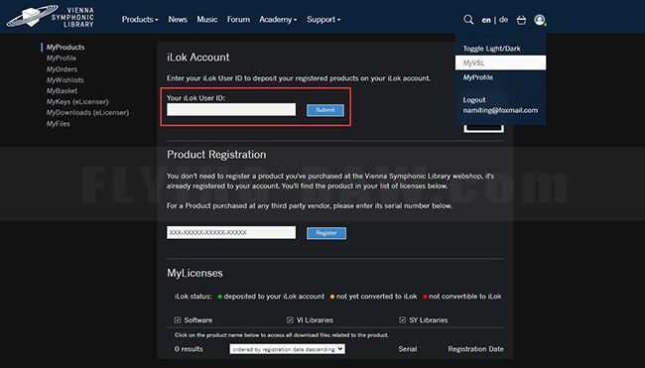
Task: Click the user account avatar icon
Action: (540, 20)
